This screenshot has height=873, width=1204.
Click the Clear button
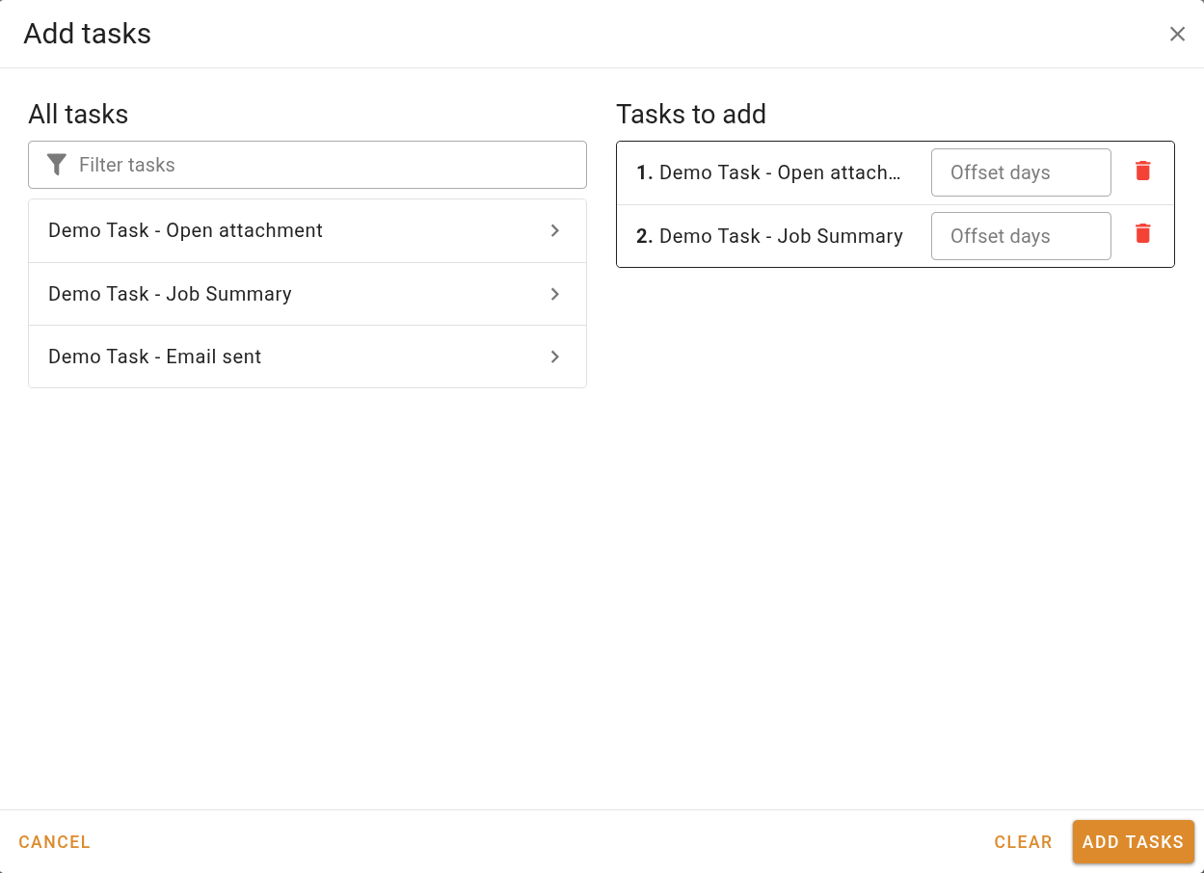pyautogui.click(x=1023, y=842)
